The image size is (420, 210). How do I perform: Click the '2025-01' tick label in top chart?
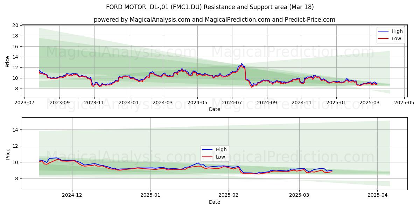pyautogui.click(x=336, y=103)
